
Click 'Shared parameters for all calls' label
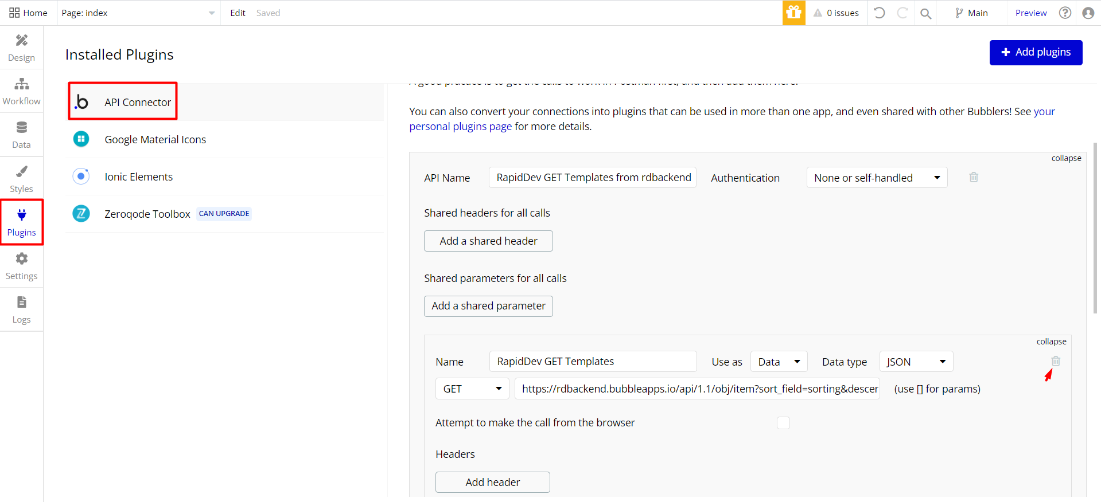click(x=495, y=278)
